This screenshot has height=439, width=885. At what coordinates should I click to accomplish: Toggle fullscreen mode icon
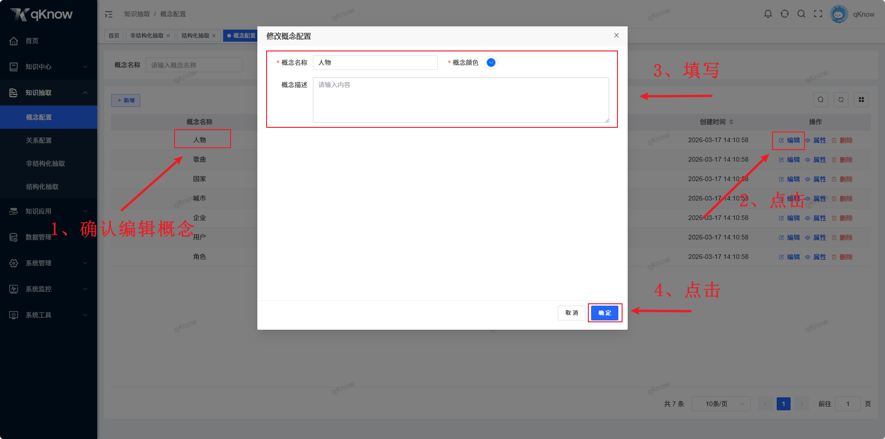click(818, 14)
